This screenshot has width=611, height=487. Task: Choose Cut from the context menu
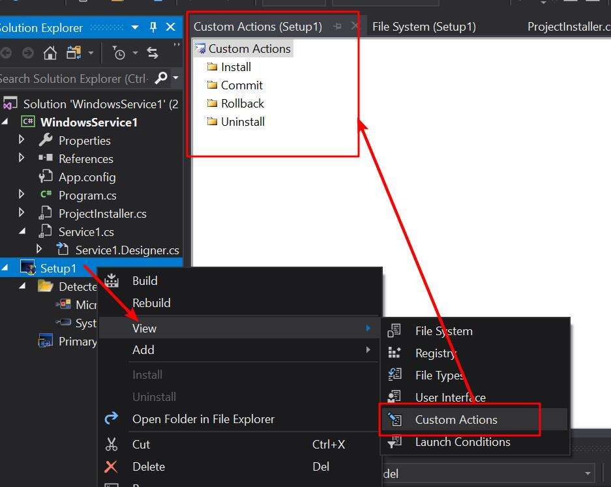coord(240,444)
